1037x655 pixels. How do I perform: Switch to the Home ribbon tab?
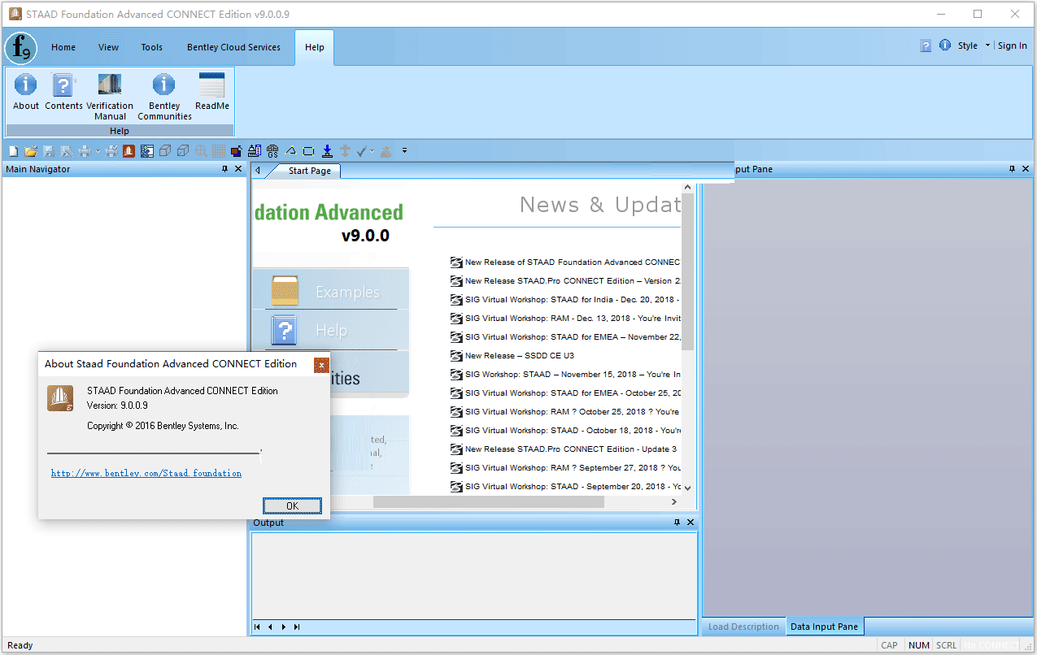tap(63, 47)
